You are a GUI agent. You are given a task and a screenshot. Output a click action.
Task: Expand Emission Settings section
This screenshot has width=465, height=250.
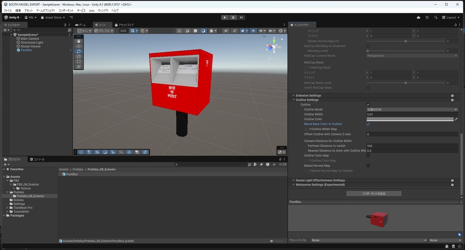pos(294,95)
